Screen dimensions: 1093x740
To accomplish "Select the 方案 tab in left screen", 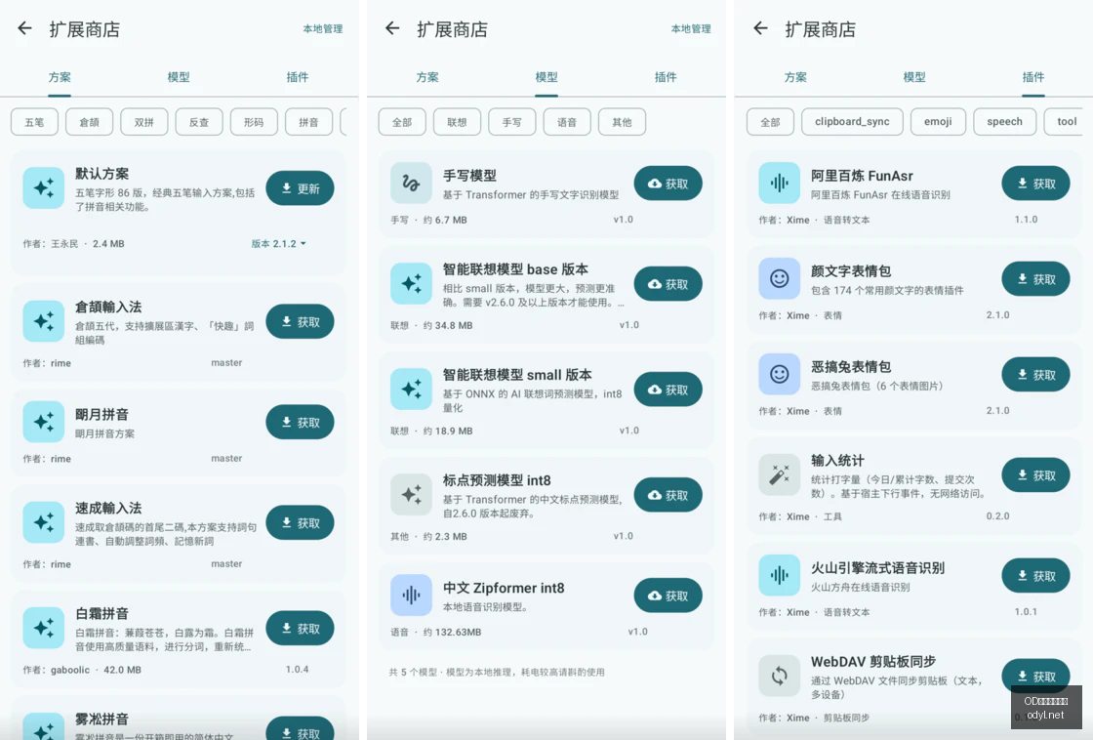I will point(60,77).
